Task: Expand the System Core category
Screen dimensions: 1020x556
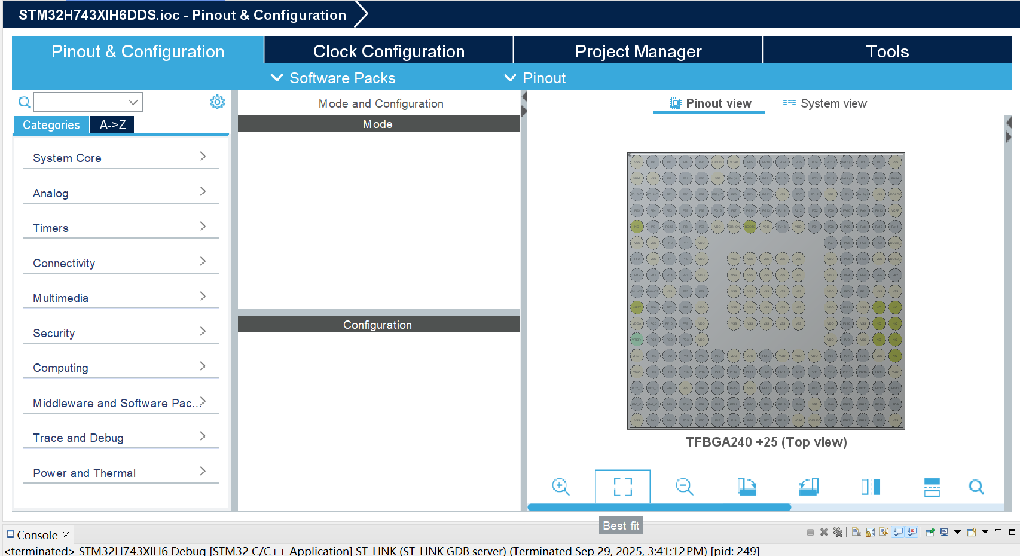Action: (x=121, y=158)
